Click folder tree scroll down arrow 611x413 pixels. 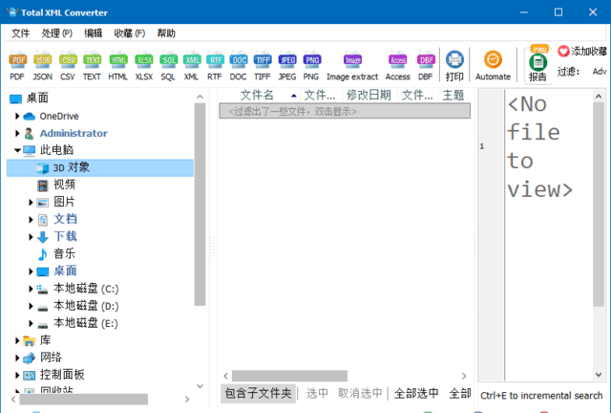200,386
